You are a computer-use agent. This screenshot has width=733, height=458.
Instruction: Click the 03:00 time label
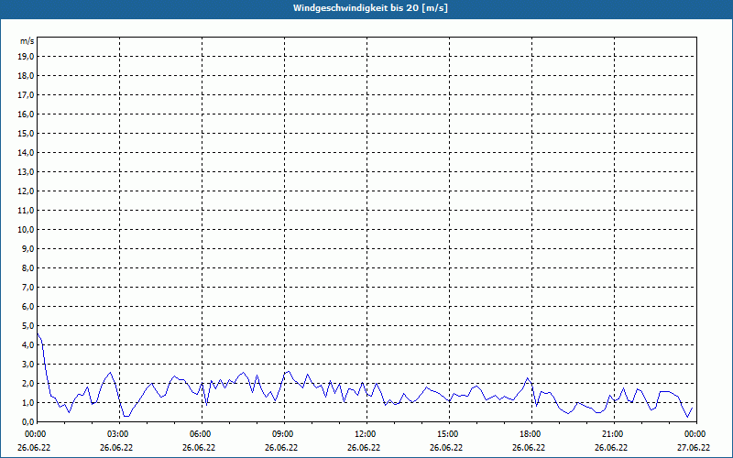[116, 434]
